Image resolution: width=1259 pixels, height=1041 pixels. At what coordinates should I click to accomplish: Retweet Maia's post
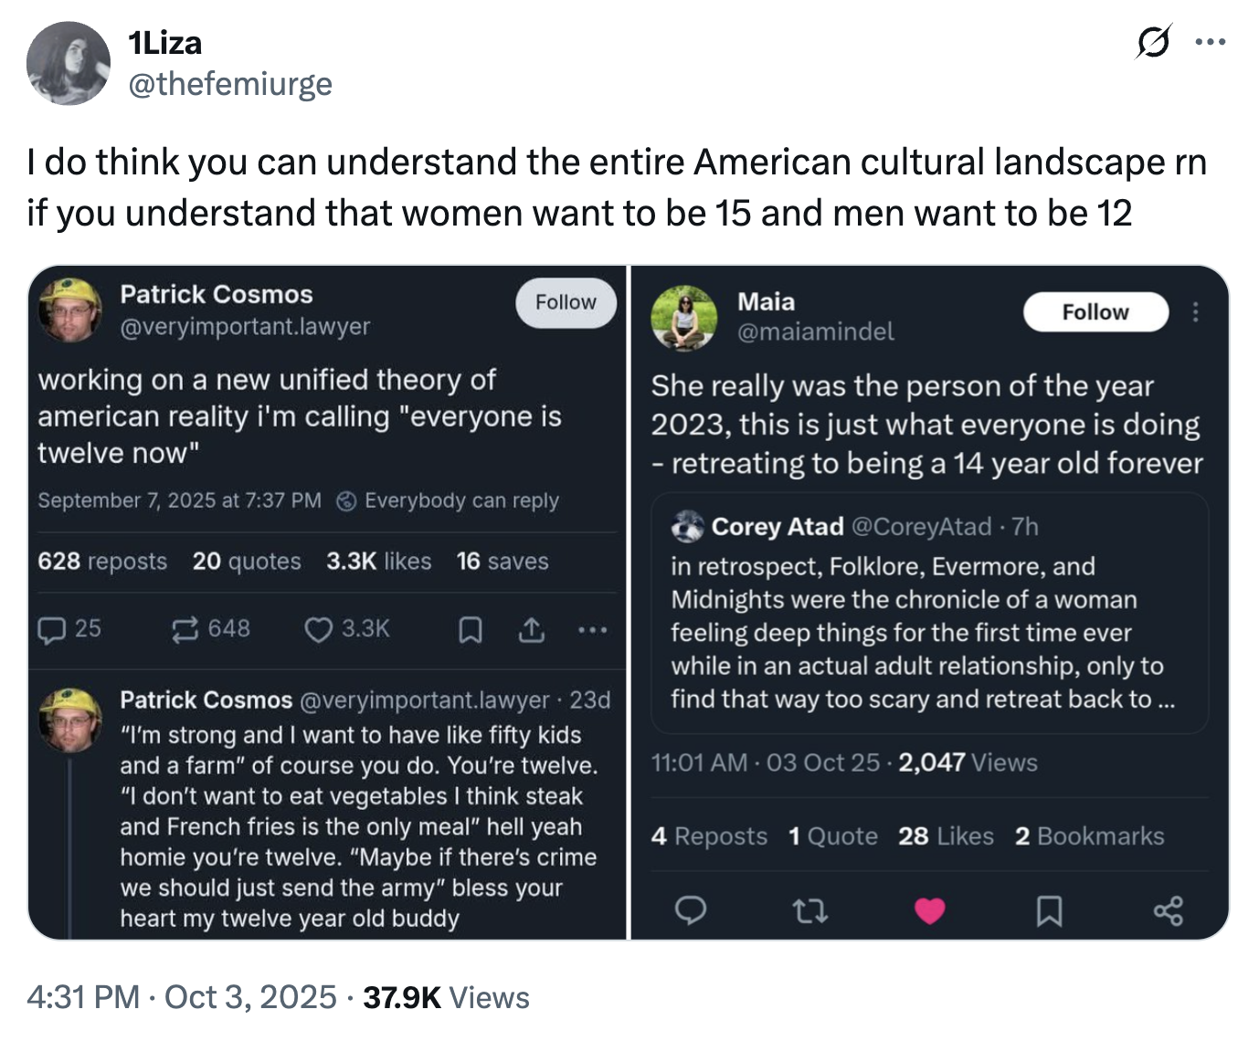pyautogui.click(x=809, y=910)
